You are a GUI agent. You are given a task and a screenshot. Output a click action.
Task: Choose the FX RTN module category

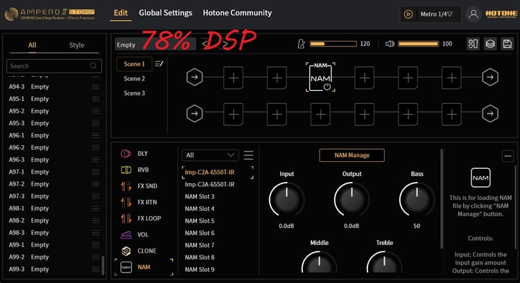click(139, 202)
